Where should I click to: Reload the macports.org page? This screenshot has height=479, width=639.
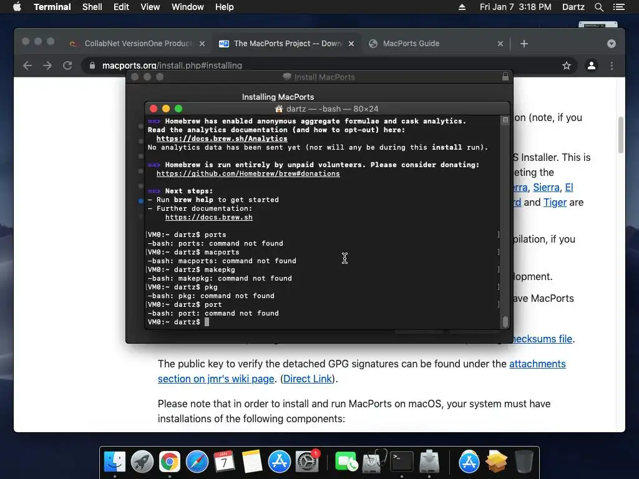tap(67, 65)
